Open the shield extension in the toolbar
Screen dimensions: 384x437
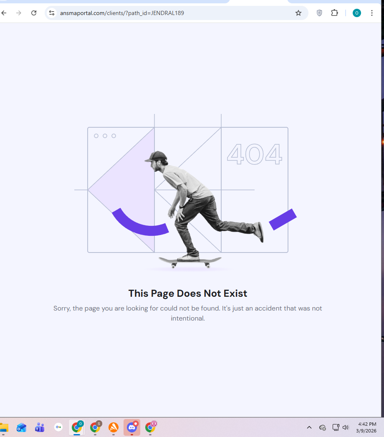click(x=319, y=13)
